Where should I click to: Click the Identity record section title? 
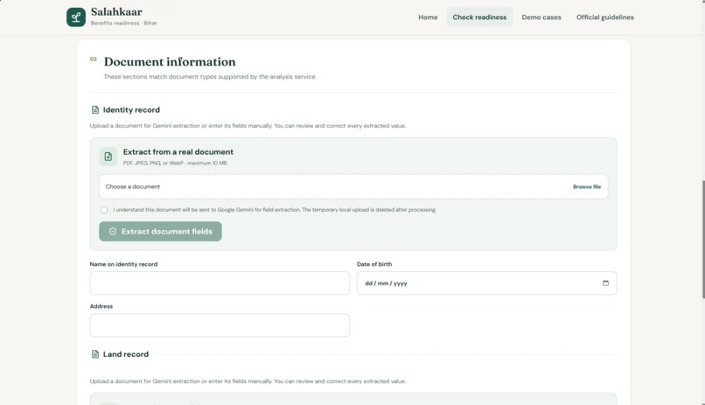tap(131, 109)
